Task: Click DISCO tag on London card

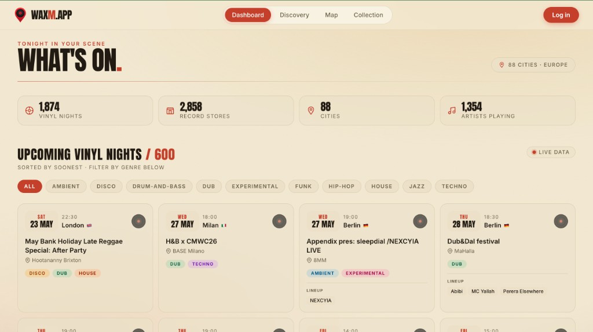Action: pyautogui.click(x=37, y=273)
